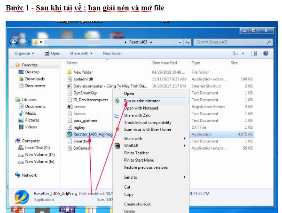The height and width of the screenshot is (213, 282).
Task: Expand the address bar history dropdown arrow
Action: pos(181,42)
